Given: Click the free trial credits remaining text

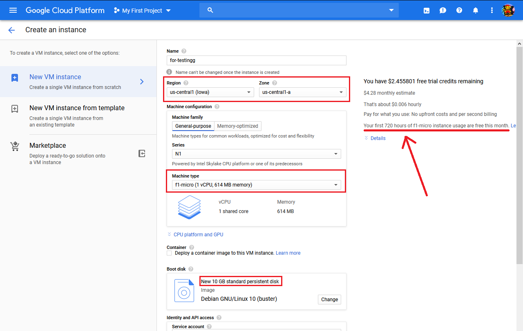Looking at the screenshot, I should tap(423, 81).
